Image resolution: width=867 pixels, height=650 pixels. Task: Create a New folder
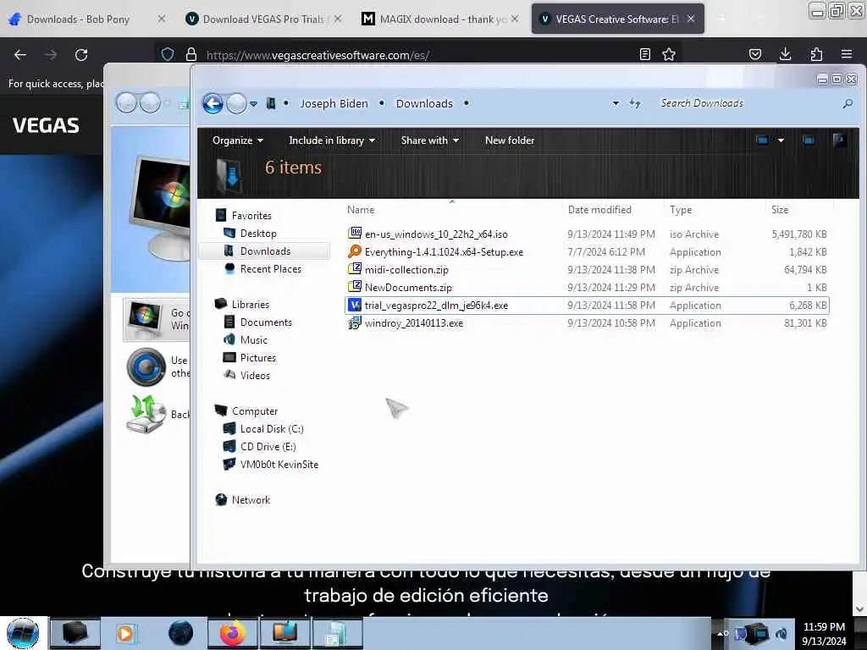click(509, 140)
